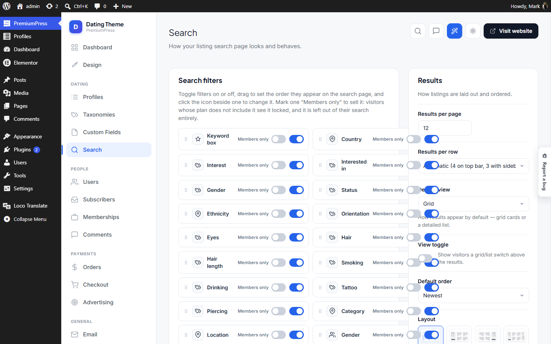Click Collapse Menu in the WordPress sidebar

click(x=31, y=219)
